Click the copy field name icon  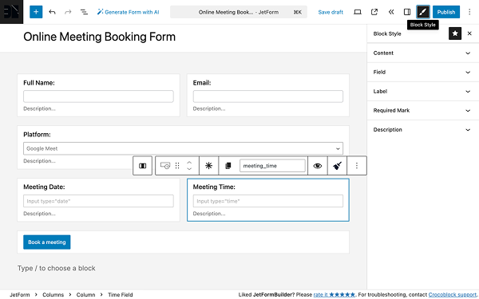coord(228,166)
